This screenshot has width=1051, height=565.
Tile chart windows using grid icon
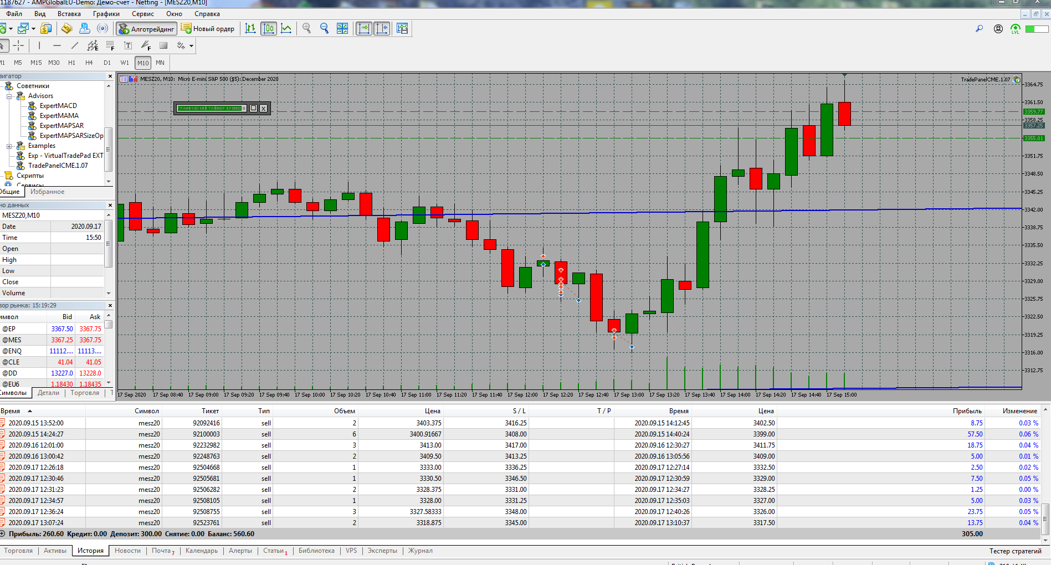tap(342, 28)
